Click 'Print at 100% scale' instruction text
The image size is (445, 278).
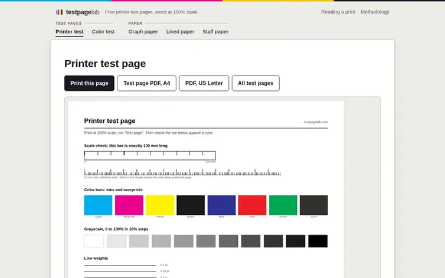point(148,133)
